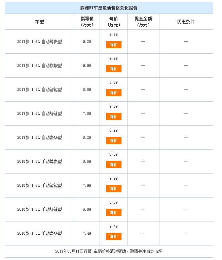Open the 2017款 1.6L 自动舒适型 model link

pos(39,113)
